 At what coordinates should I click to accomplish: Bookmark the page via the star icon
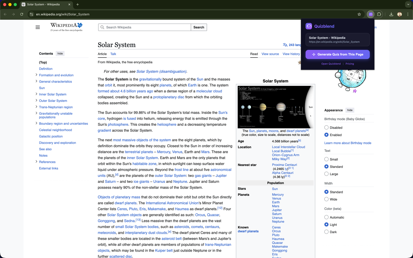[359, 14]
